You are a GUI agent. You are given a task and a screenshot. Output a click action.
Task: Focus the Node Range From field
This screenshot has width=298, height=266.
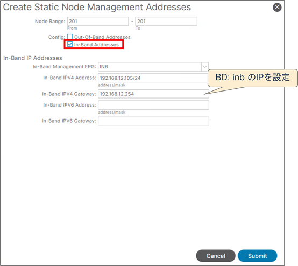[x=98, y=22]
